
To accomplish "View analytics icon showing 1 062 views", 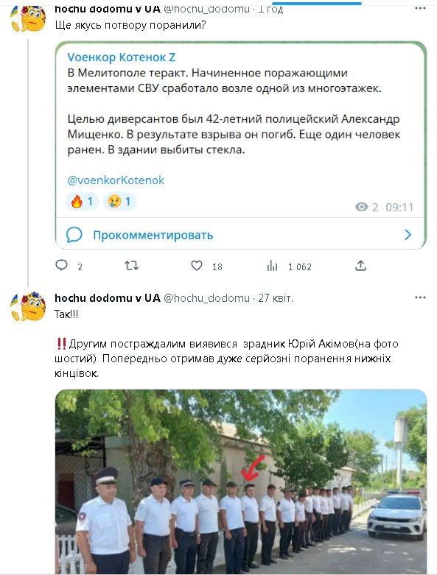I will tap(272, 266).
